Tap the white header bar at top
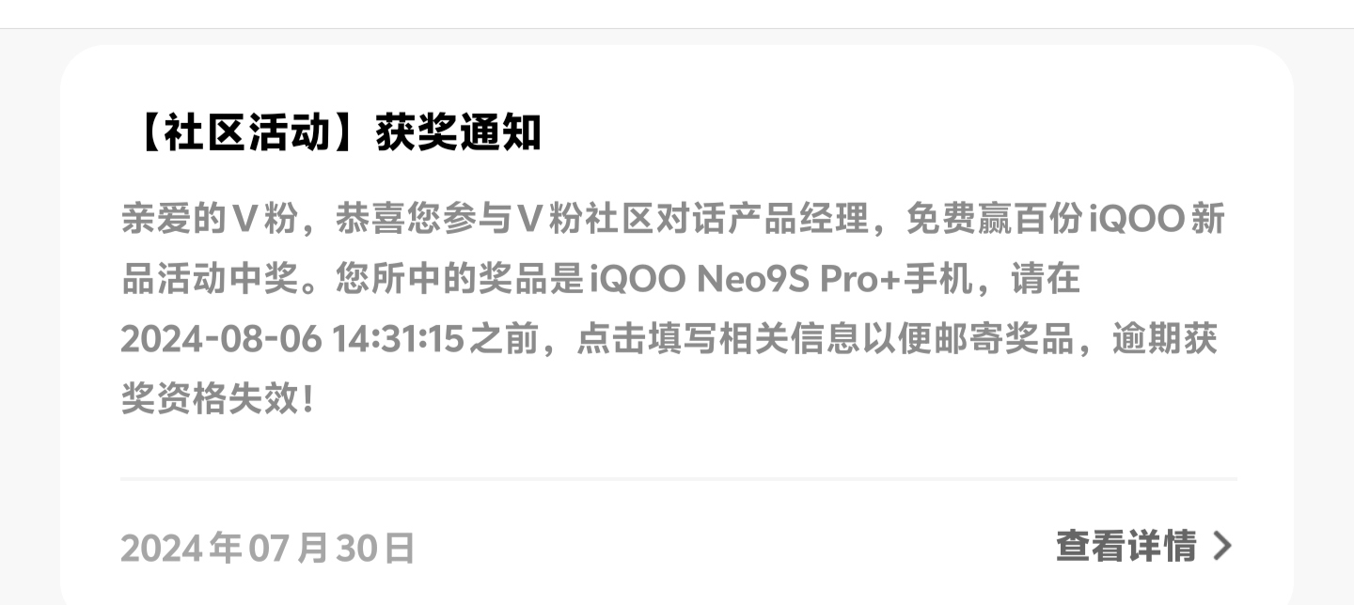This screenshot has width=1354, height=605. [677, 14]
